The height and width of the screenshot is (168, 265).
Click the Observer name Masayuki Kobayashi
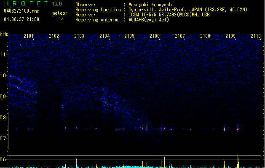[x=151, y=5]
